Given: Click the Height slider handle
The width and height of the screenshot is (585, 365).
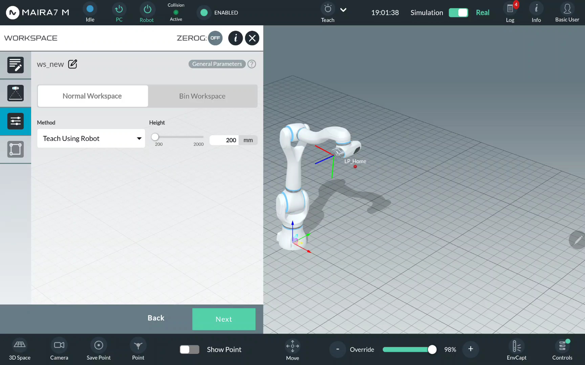Looking at the screenshot, I should [155, 137].
